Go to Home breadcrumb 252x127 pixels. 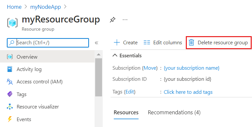[14, 7]
